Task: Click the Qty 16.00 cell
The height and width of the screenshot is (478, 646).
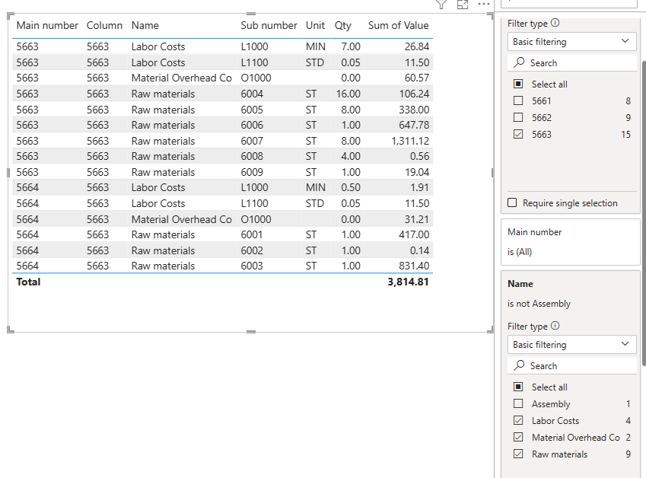Action: tap(348, 94)
